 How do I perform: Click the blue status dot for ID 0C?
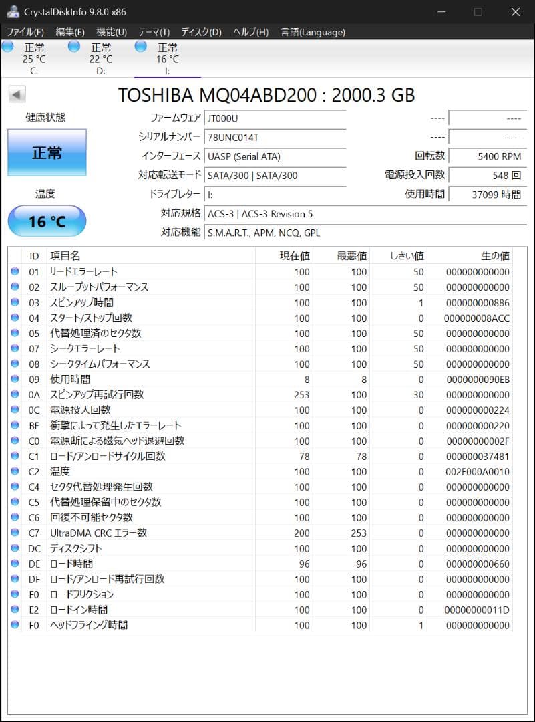15,409
